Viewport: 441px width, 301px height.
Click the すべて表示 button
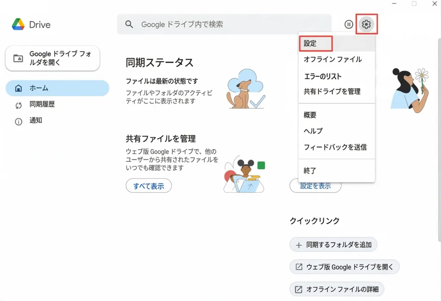click(x=149, y=186)
